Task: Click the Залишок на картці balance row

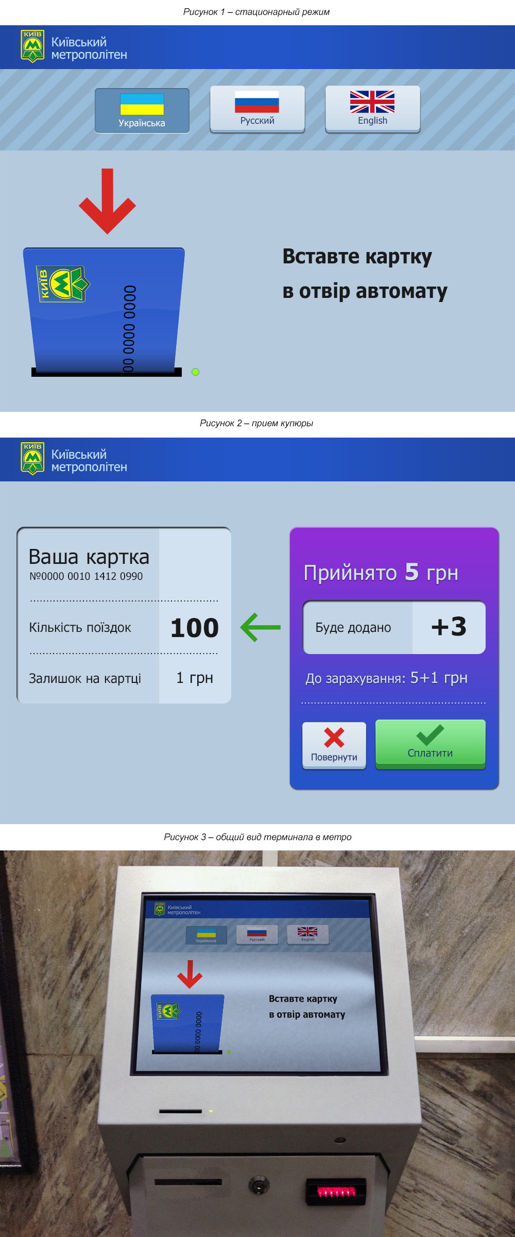Action: point(124,678)
